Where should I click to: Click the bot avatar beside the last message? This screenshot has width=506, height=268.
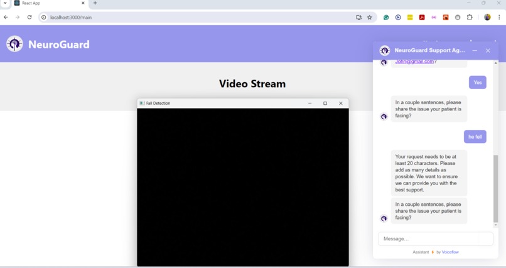point(384,218)
